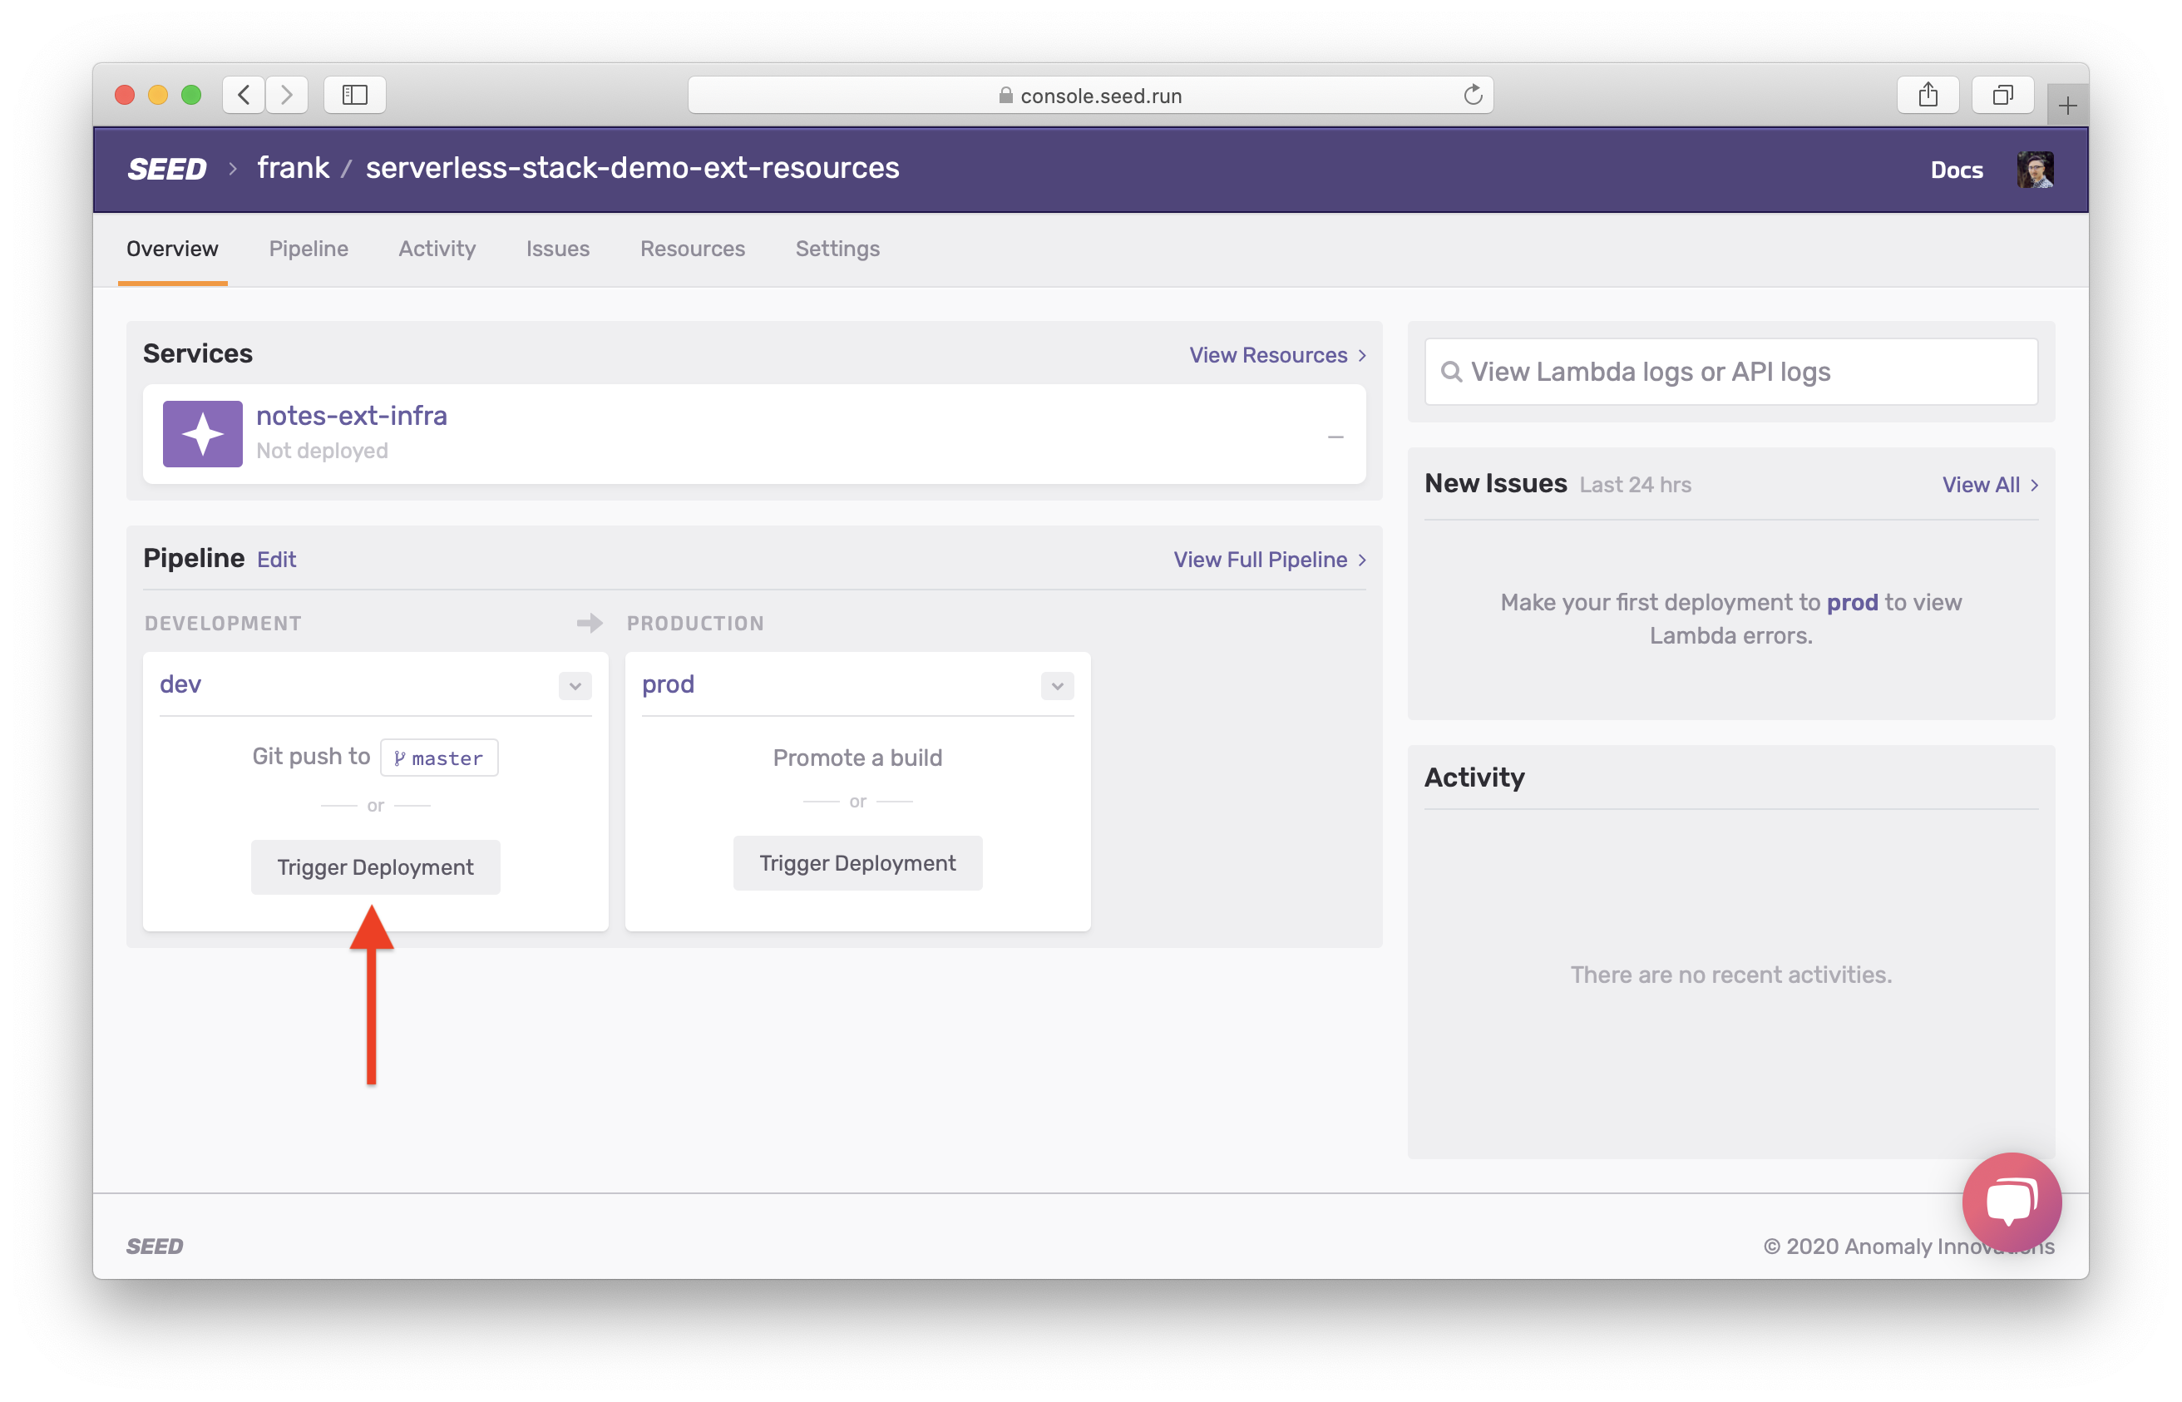Click the master branch tag
The height and width of the screenshot is (1402, 2182).
tap(439, 758)
